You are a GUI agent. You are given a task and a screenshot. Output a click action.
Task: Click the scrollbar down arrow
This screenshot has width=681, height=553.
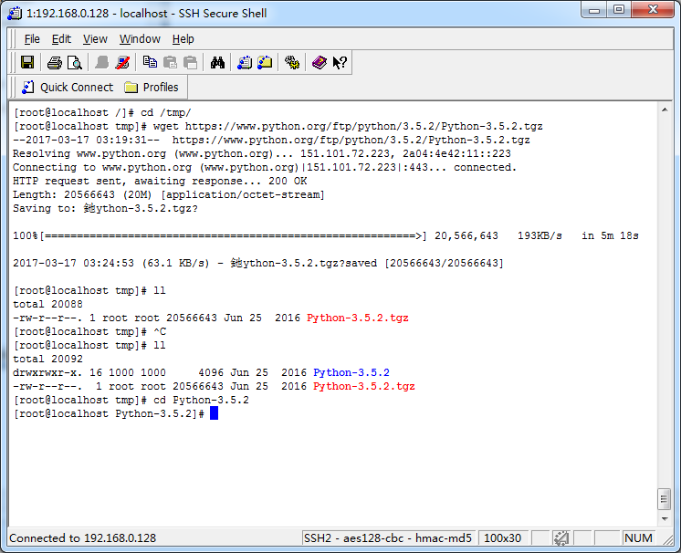click(665, 518)
